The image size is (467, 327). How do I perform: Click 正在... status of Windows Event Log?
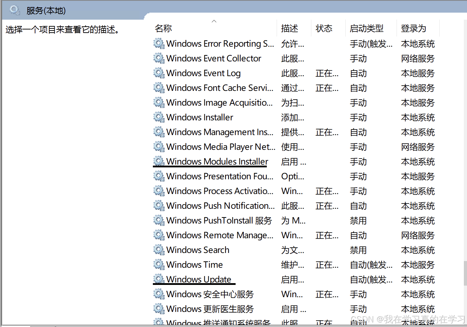[x=327, y=73]
